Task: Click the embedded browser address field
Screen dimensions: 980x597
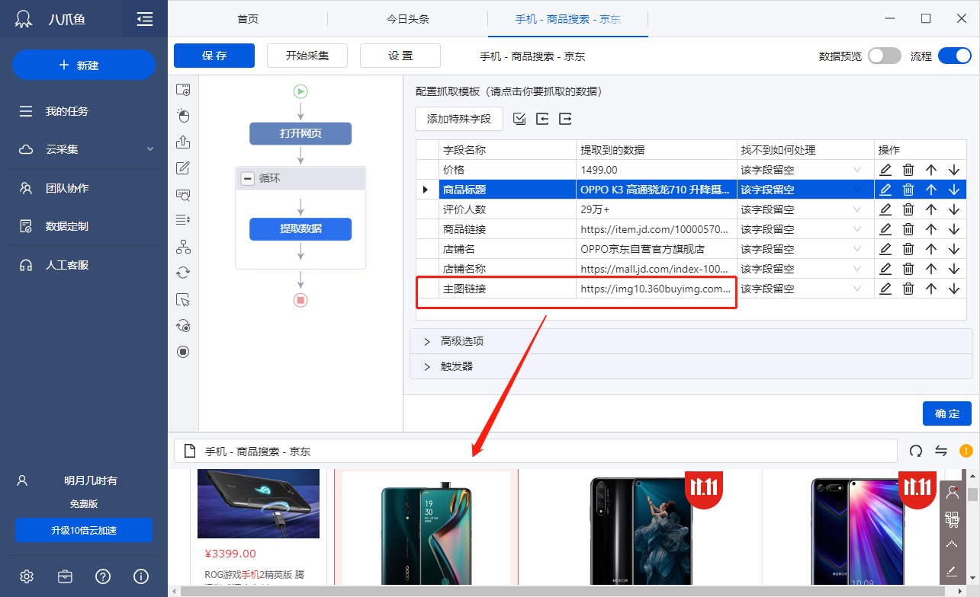Action: 535,452
